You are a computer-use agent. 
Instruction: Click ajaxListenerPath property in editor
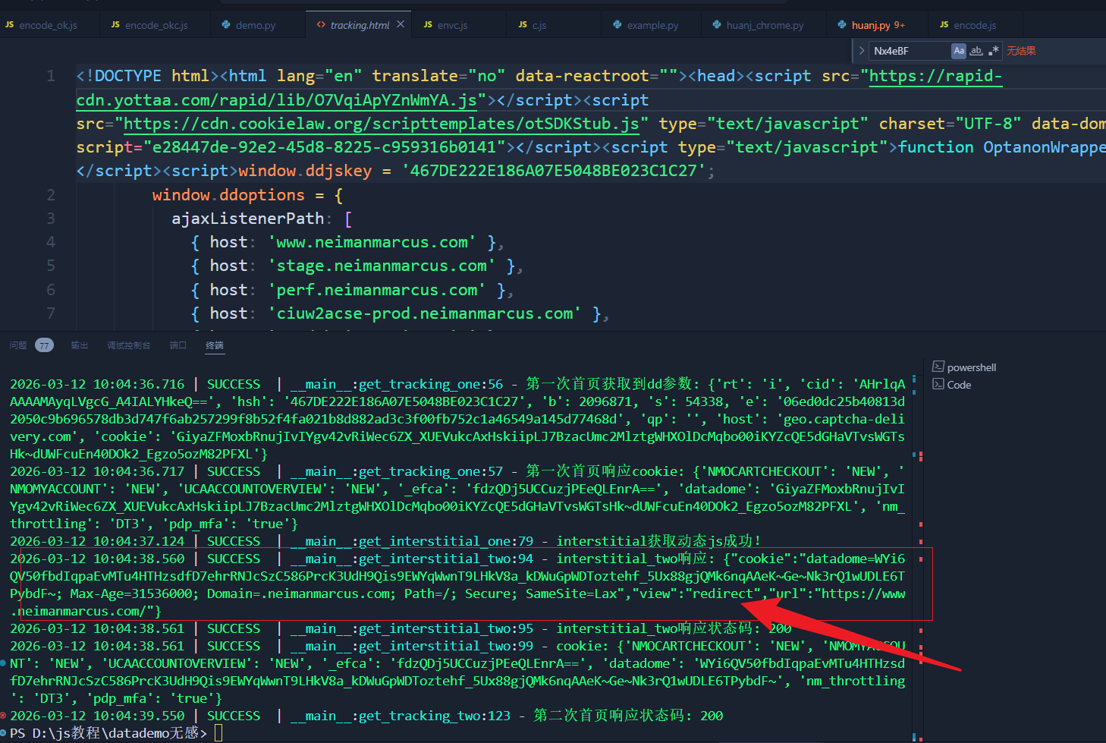(x=248, y=219)
